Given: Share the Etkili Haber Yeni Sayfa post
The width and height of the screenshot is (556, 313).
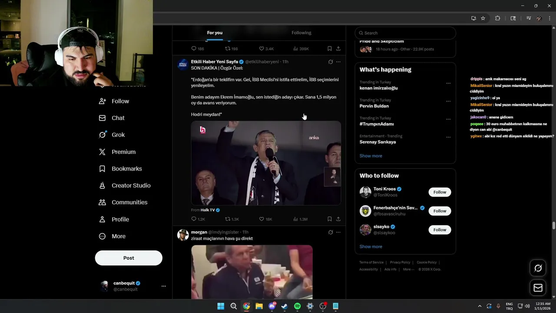Looking at the screenshot, I should [338, 219].
